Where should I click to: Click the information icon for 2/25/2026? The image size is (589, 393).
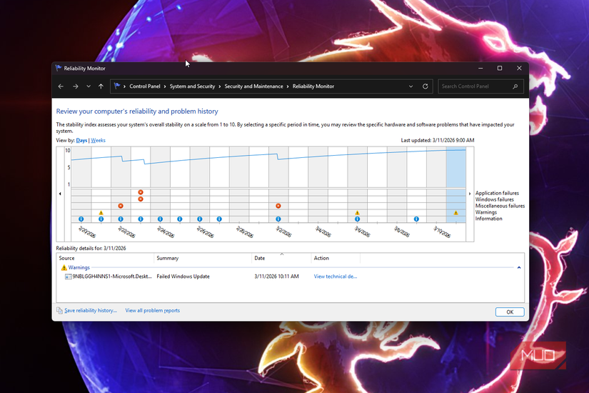[x=179, y=219]
